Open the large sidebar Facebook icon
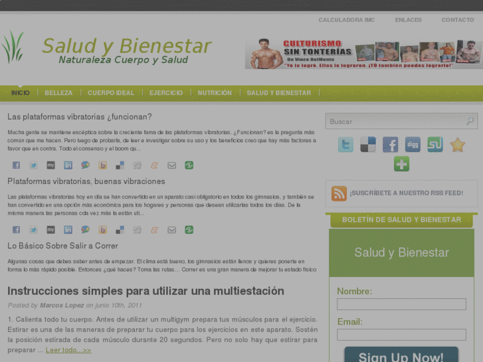The image size is (483, 362). [390, 145]
